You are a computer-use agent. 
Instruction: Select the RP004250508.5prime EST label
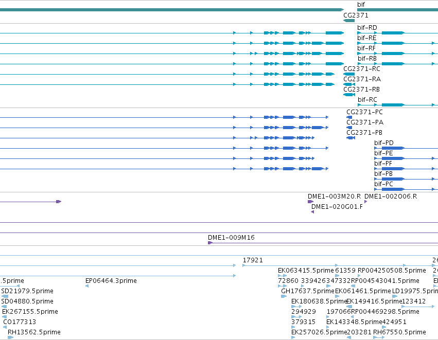tap(392, 271)
